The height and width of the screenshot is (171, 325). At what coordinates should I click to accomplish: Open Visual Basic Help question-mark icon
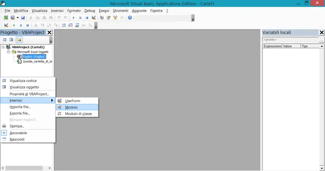130,18
